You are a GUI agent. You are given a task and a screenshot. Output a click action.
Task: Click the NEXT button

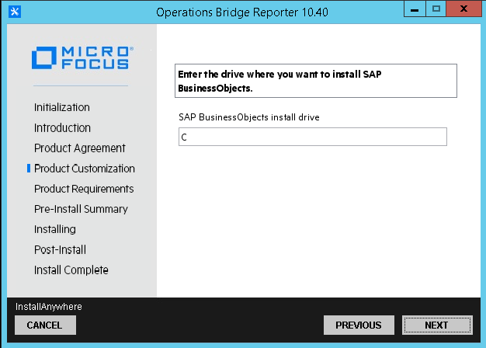pos(437,325)
